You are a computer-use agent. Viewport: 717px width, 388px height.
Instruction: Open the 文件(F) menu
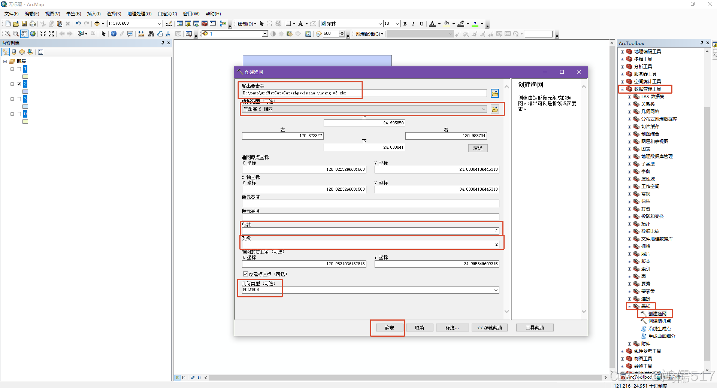11,14
